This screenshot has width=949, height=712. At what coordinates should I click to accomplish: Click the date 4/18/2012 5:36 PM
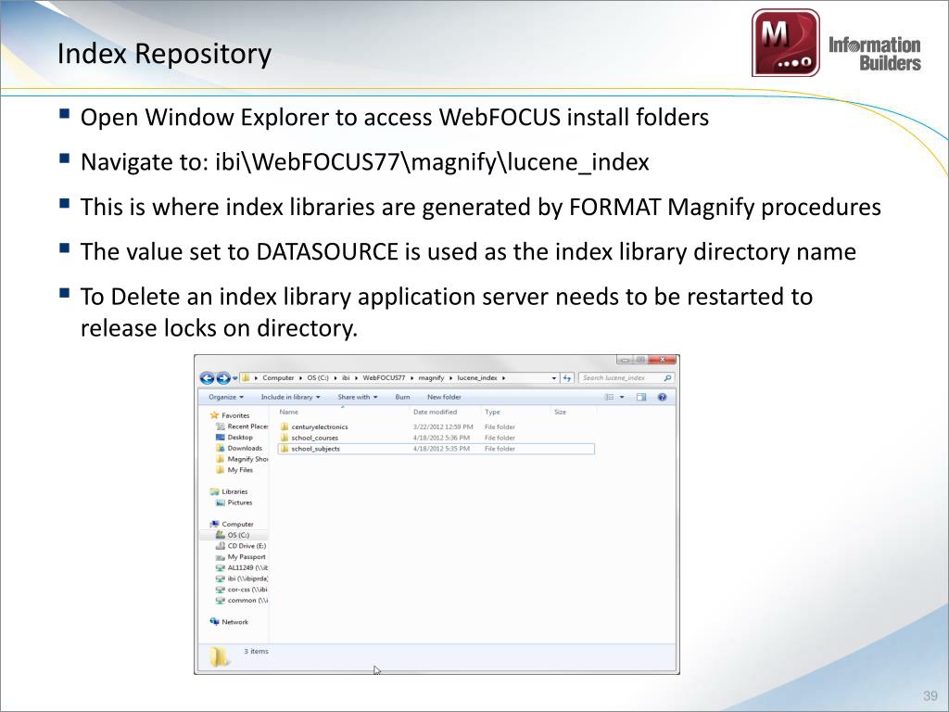point(441,438)
